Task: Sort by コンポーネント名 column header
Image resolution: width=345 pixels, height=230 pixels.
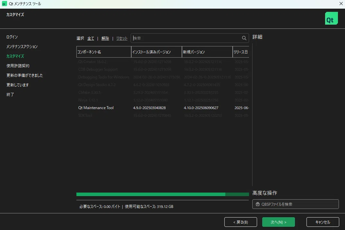Action: tap(104, 52)
